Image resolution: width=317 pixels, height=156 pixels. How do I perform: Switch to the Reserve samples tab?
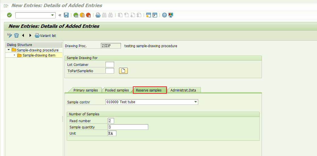pyautogui.click(x=150, y=90)
